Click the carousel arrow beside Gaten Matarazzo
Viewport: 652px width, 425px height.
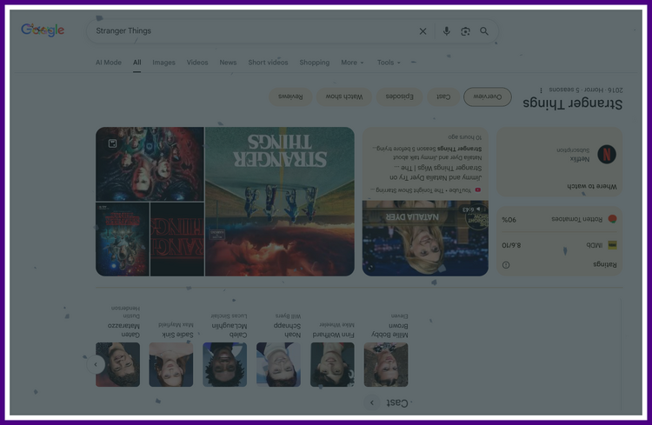coord(96,365)
